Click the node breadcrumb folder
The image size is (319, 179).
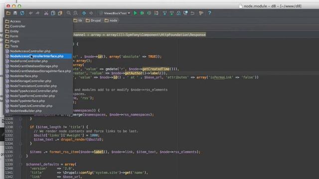[x=111, y=20]
